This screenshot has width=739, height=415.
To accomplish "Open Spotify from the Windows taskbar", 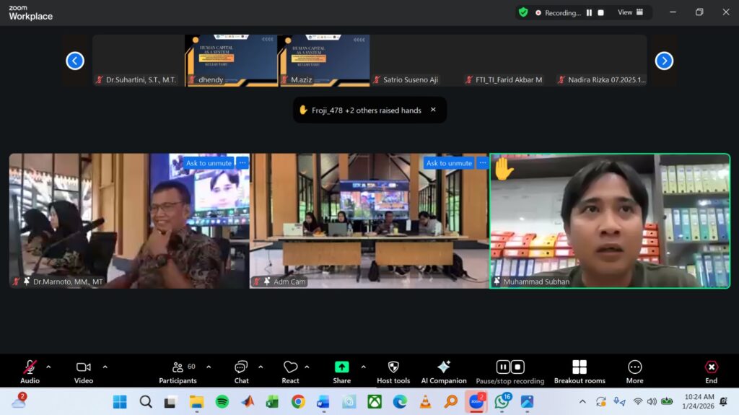I will (222, 402).
